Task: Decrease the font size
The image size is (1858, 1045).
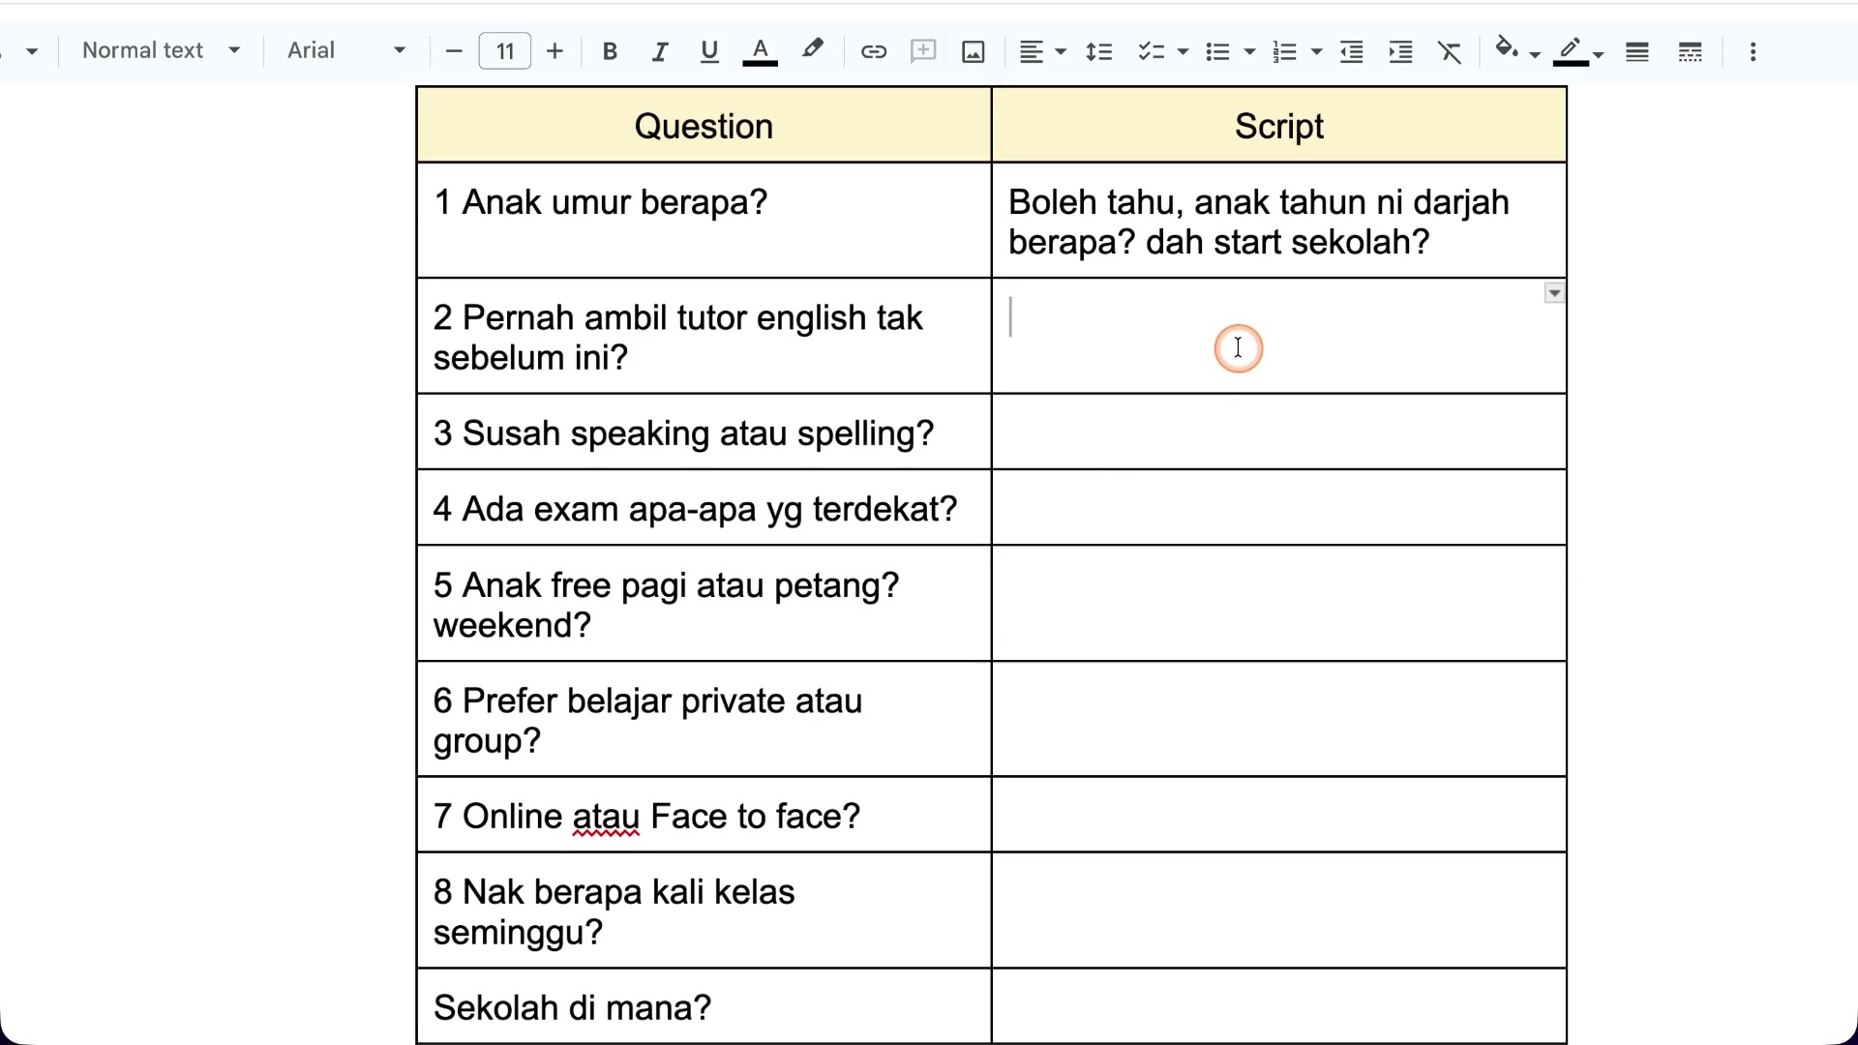Action: click(x=454, y=51)
